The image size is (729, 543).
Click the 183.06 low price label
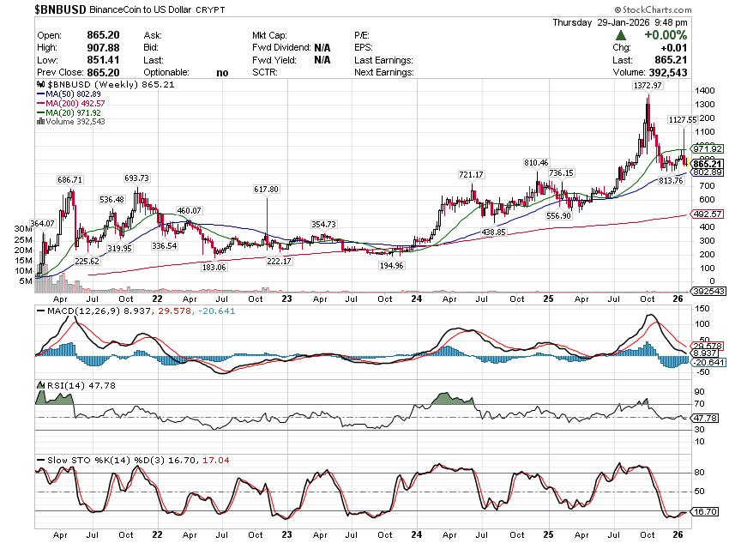(x=215, y=268)
